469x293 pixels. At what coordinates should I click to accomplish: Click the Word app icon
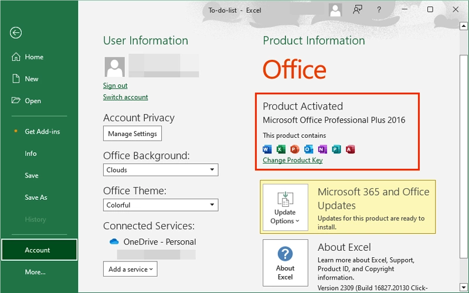point(267,149)
